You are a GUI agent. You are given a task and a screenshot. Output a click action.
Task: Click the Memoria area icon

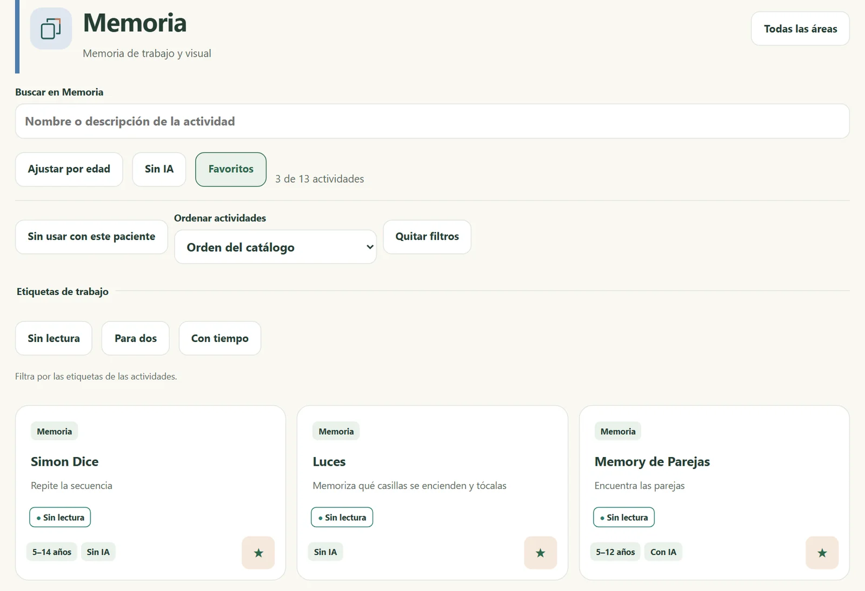coord(51,29)
